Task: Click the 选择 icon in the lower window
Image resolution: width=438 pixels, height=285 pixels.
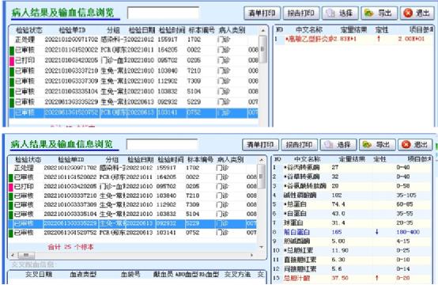Action: pyautogui.click(x=328, y=145)
